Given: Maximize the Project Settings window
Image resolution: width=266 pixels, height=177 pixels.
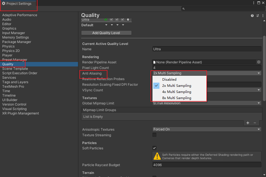Looking at the screenshot, I should point(259,3).
